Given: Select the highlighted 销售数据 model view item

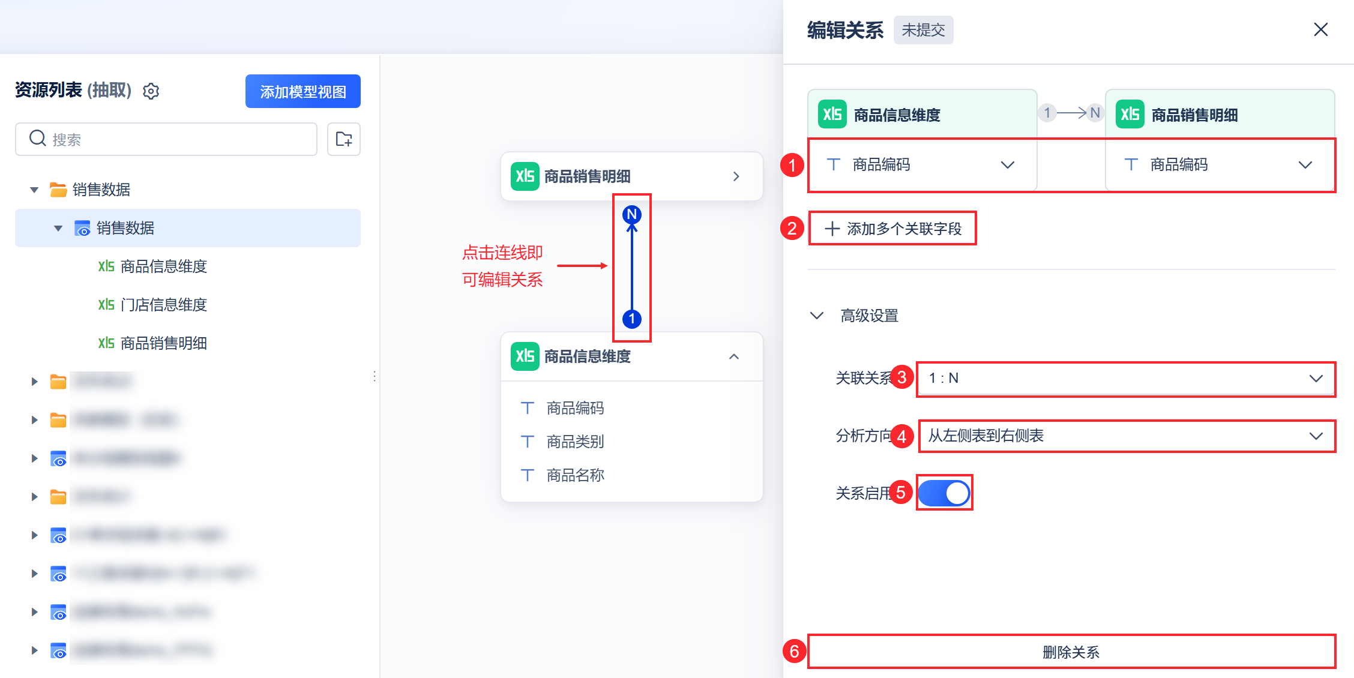Looking at the screenshot, I should coord(125,228).
